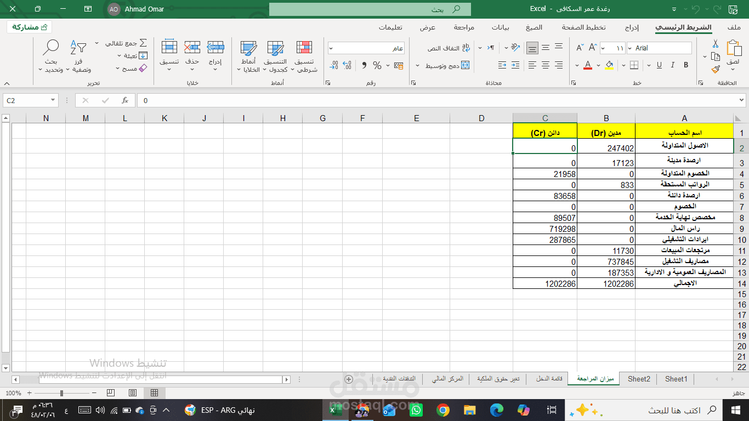Open Conditional Formatting (تنسيق شرطي)
The height and width of the screenshot is (421, 749).
click(304, 57)
